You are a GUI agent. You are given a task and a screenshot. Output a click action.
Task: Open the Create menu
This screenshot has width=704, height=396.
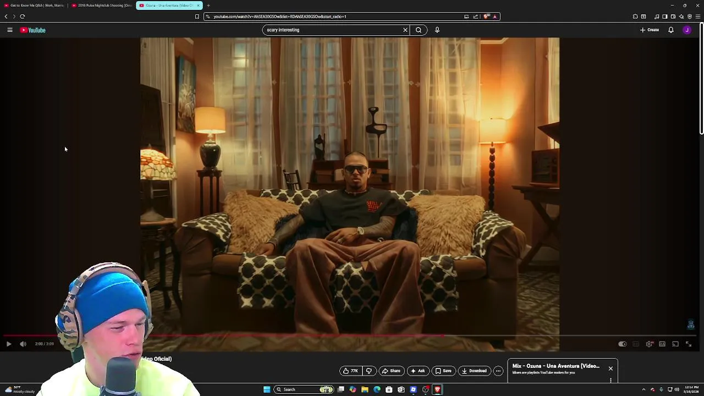650,30
